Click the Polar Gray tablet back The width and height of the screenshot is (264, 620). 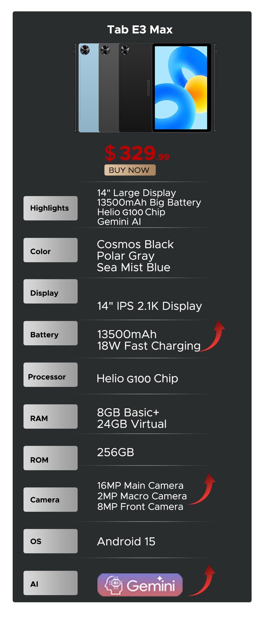point(109,93)
